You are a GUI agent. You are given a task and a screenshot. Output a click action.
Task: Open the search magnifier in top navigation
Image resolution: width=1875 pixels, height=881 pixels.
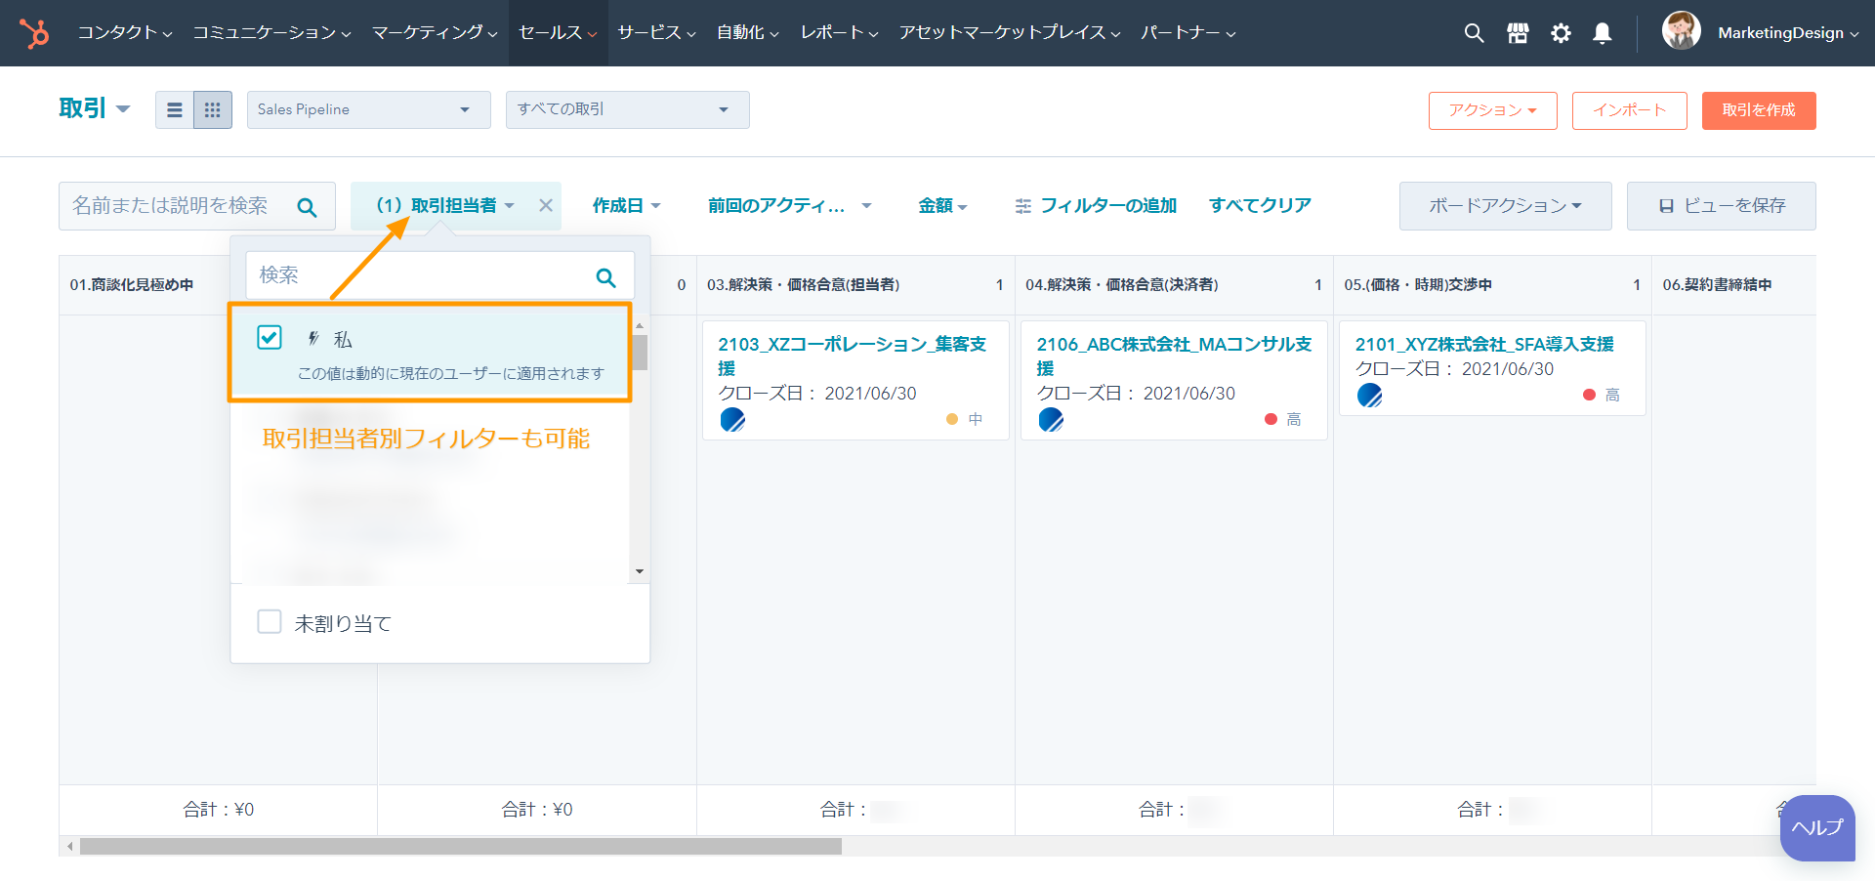point(1474,33)
